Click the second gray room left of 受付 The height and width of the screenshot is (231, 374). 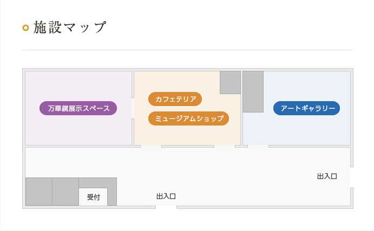pos(65,192)
